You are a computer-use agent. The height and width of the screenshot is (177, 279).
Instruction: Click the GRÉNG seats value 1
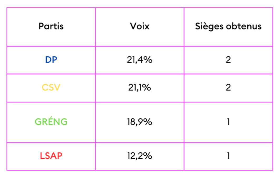228,122
